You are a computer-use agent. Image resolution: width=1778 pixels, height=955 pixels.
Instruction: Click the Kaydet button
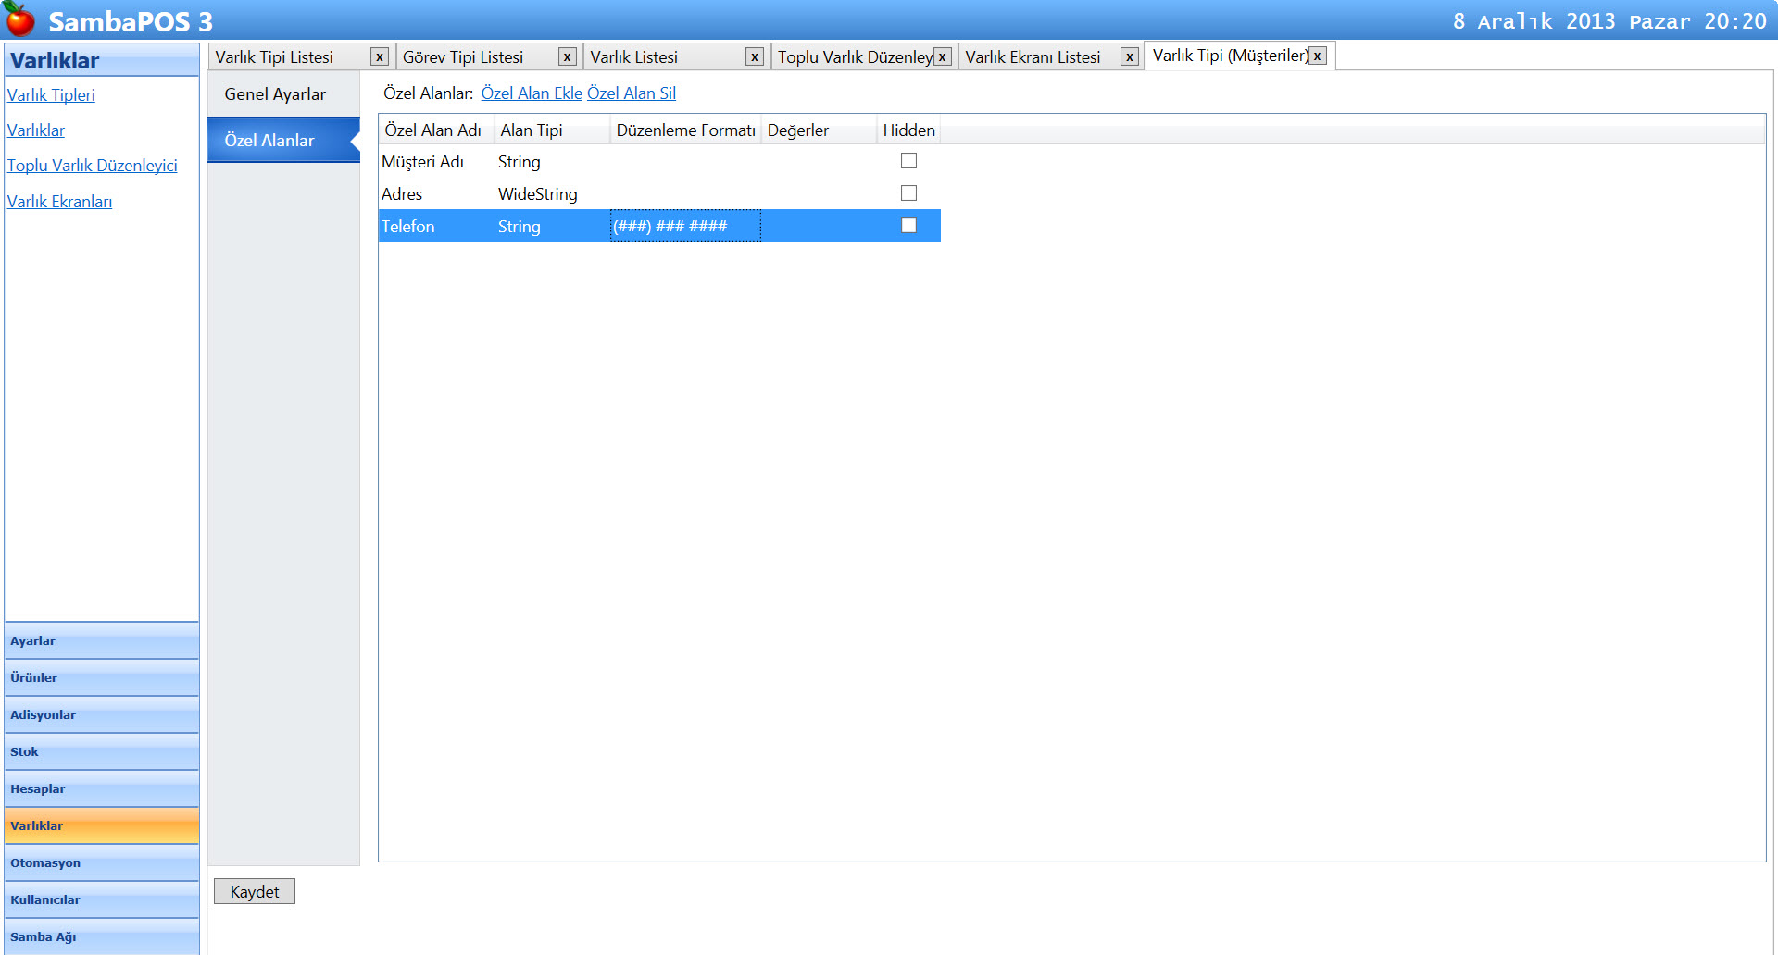click(255, 891)
